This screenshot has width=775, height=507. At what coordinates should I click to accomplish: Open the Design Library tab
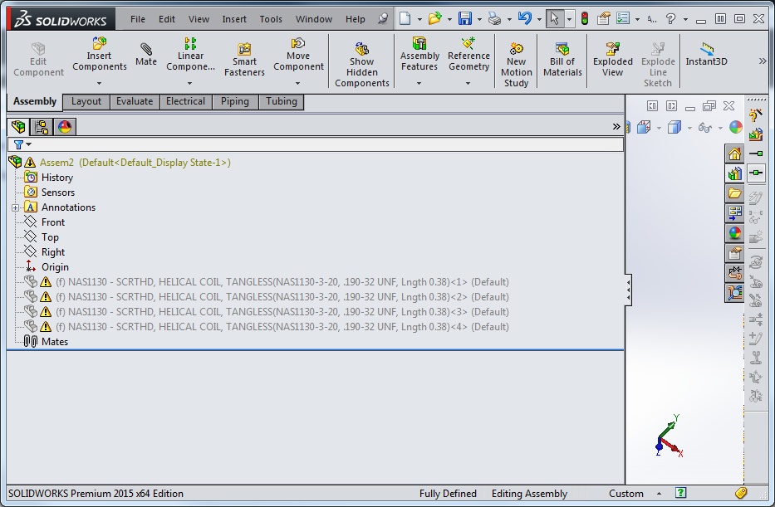coord(734,173)
